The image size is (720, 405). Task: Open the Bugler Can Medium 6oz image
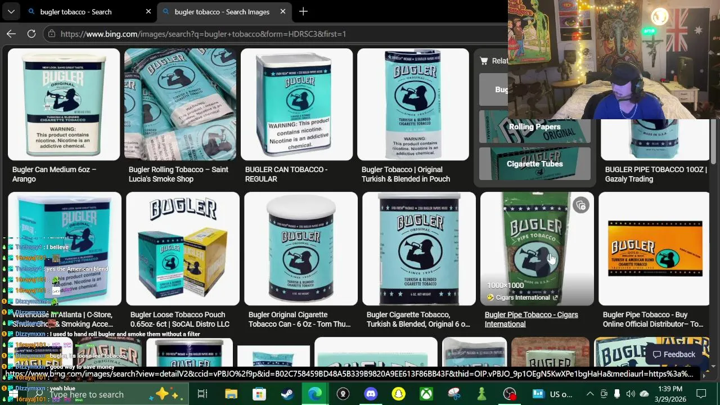click(x=64, y=105)
